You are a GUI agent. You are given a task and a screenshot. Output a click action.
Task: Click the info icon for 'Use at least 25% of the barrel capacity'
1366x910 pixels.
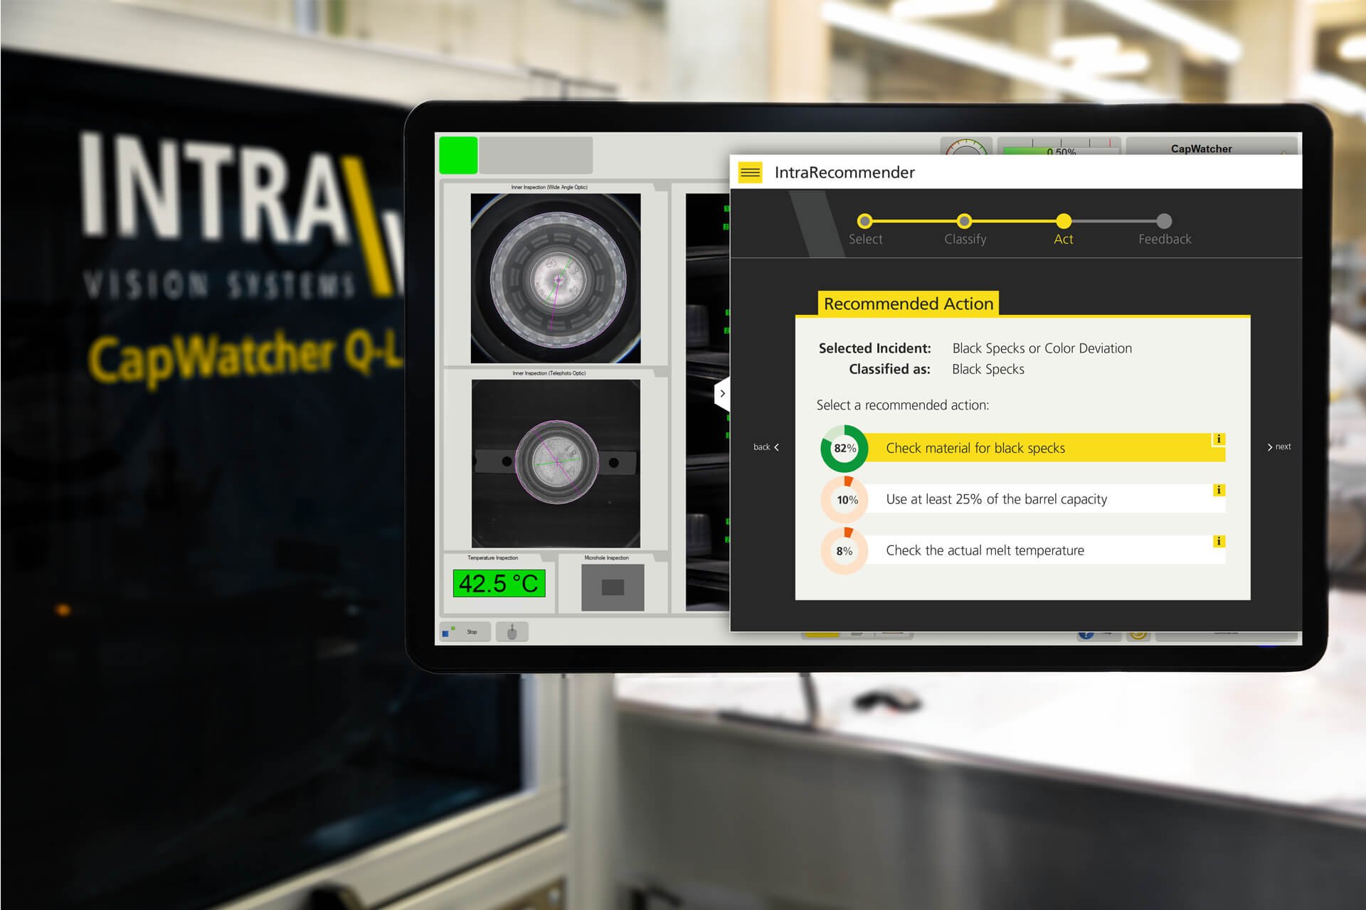(x=1218, y=491)
